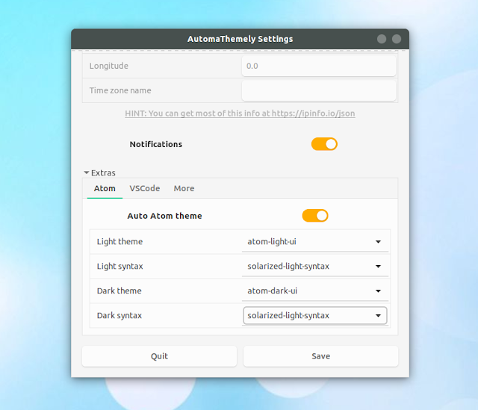Turn off Auto Atom theme toggle
The height and width of the screenshot is (410, 478).
click(x=314, y=216)
